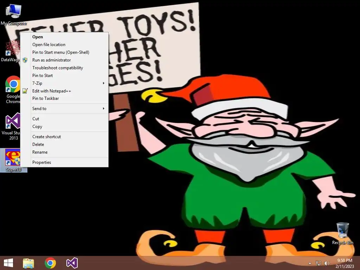Open the network status tray icon

coord(318,263)
